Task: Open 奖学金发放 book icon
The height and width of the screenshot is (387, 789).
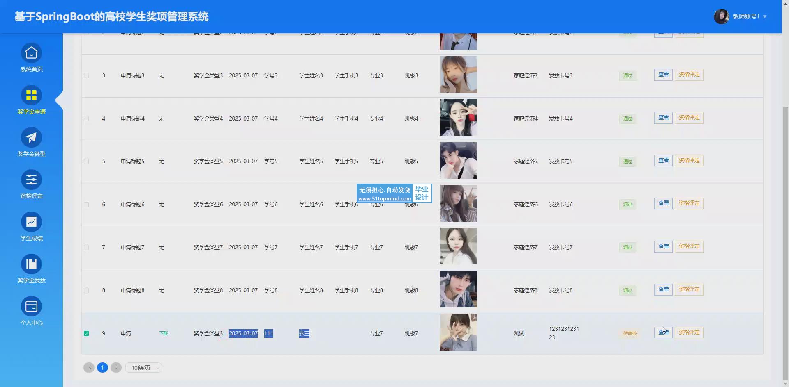Action: click(x=31, y=264)
